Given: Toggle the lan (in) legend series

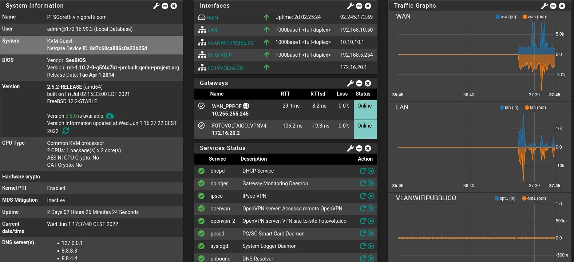Looking at the screenshot, I should (509, 108).
